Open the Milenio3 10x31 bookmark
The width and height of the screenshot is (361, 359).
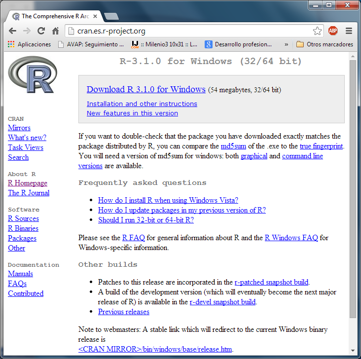[x=164, y=44]
